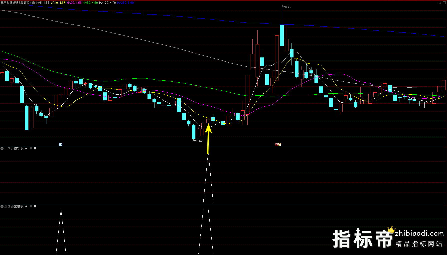Screen dimensions: 447x255
Task: Click the 兆日科技(日线 前复权) title
Action: point(15,3)
